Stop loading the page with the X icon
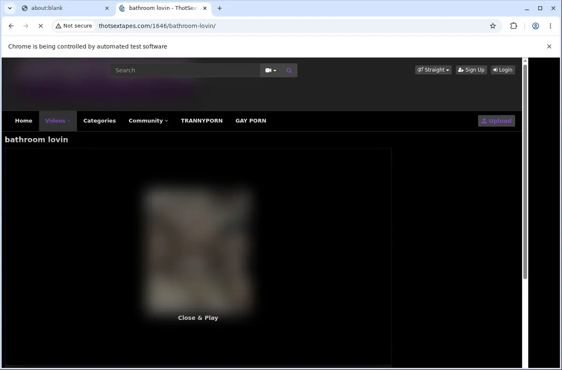The width and height of the screenshot is (562, 370). point(40,26)
